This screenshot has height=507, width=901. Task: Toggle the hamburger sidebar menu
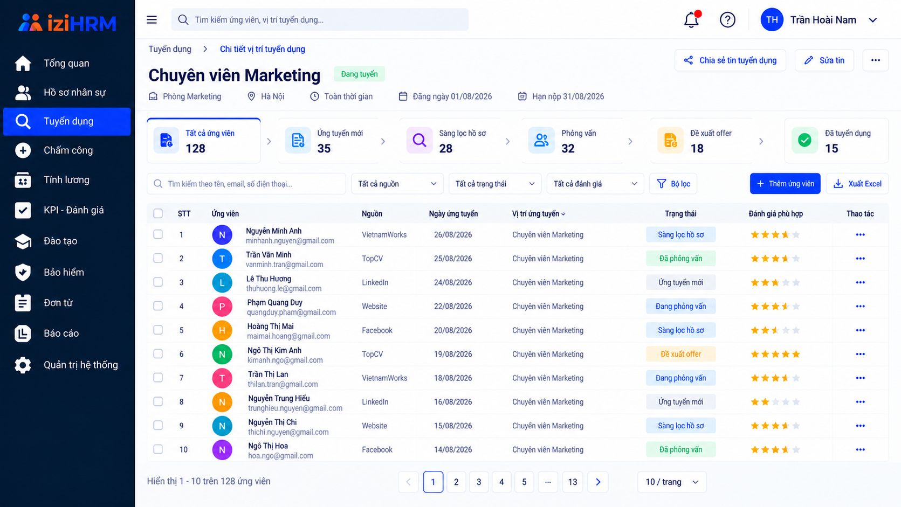pyautogui.click(x=152, y=20)
